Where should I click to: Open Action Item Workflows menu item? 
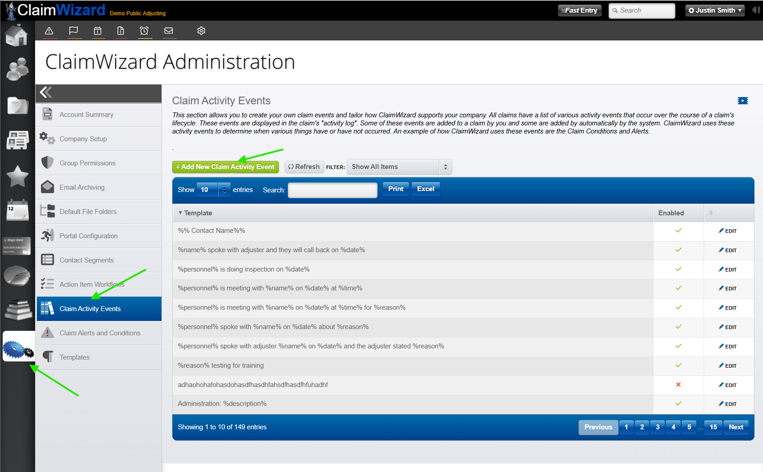pyautogui.click(x=99, y=285)
